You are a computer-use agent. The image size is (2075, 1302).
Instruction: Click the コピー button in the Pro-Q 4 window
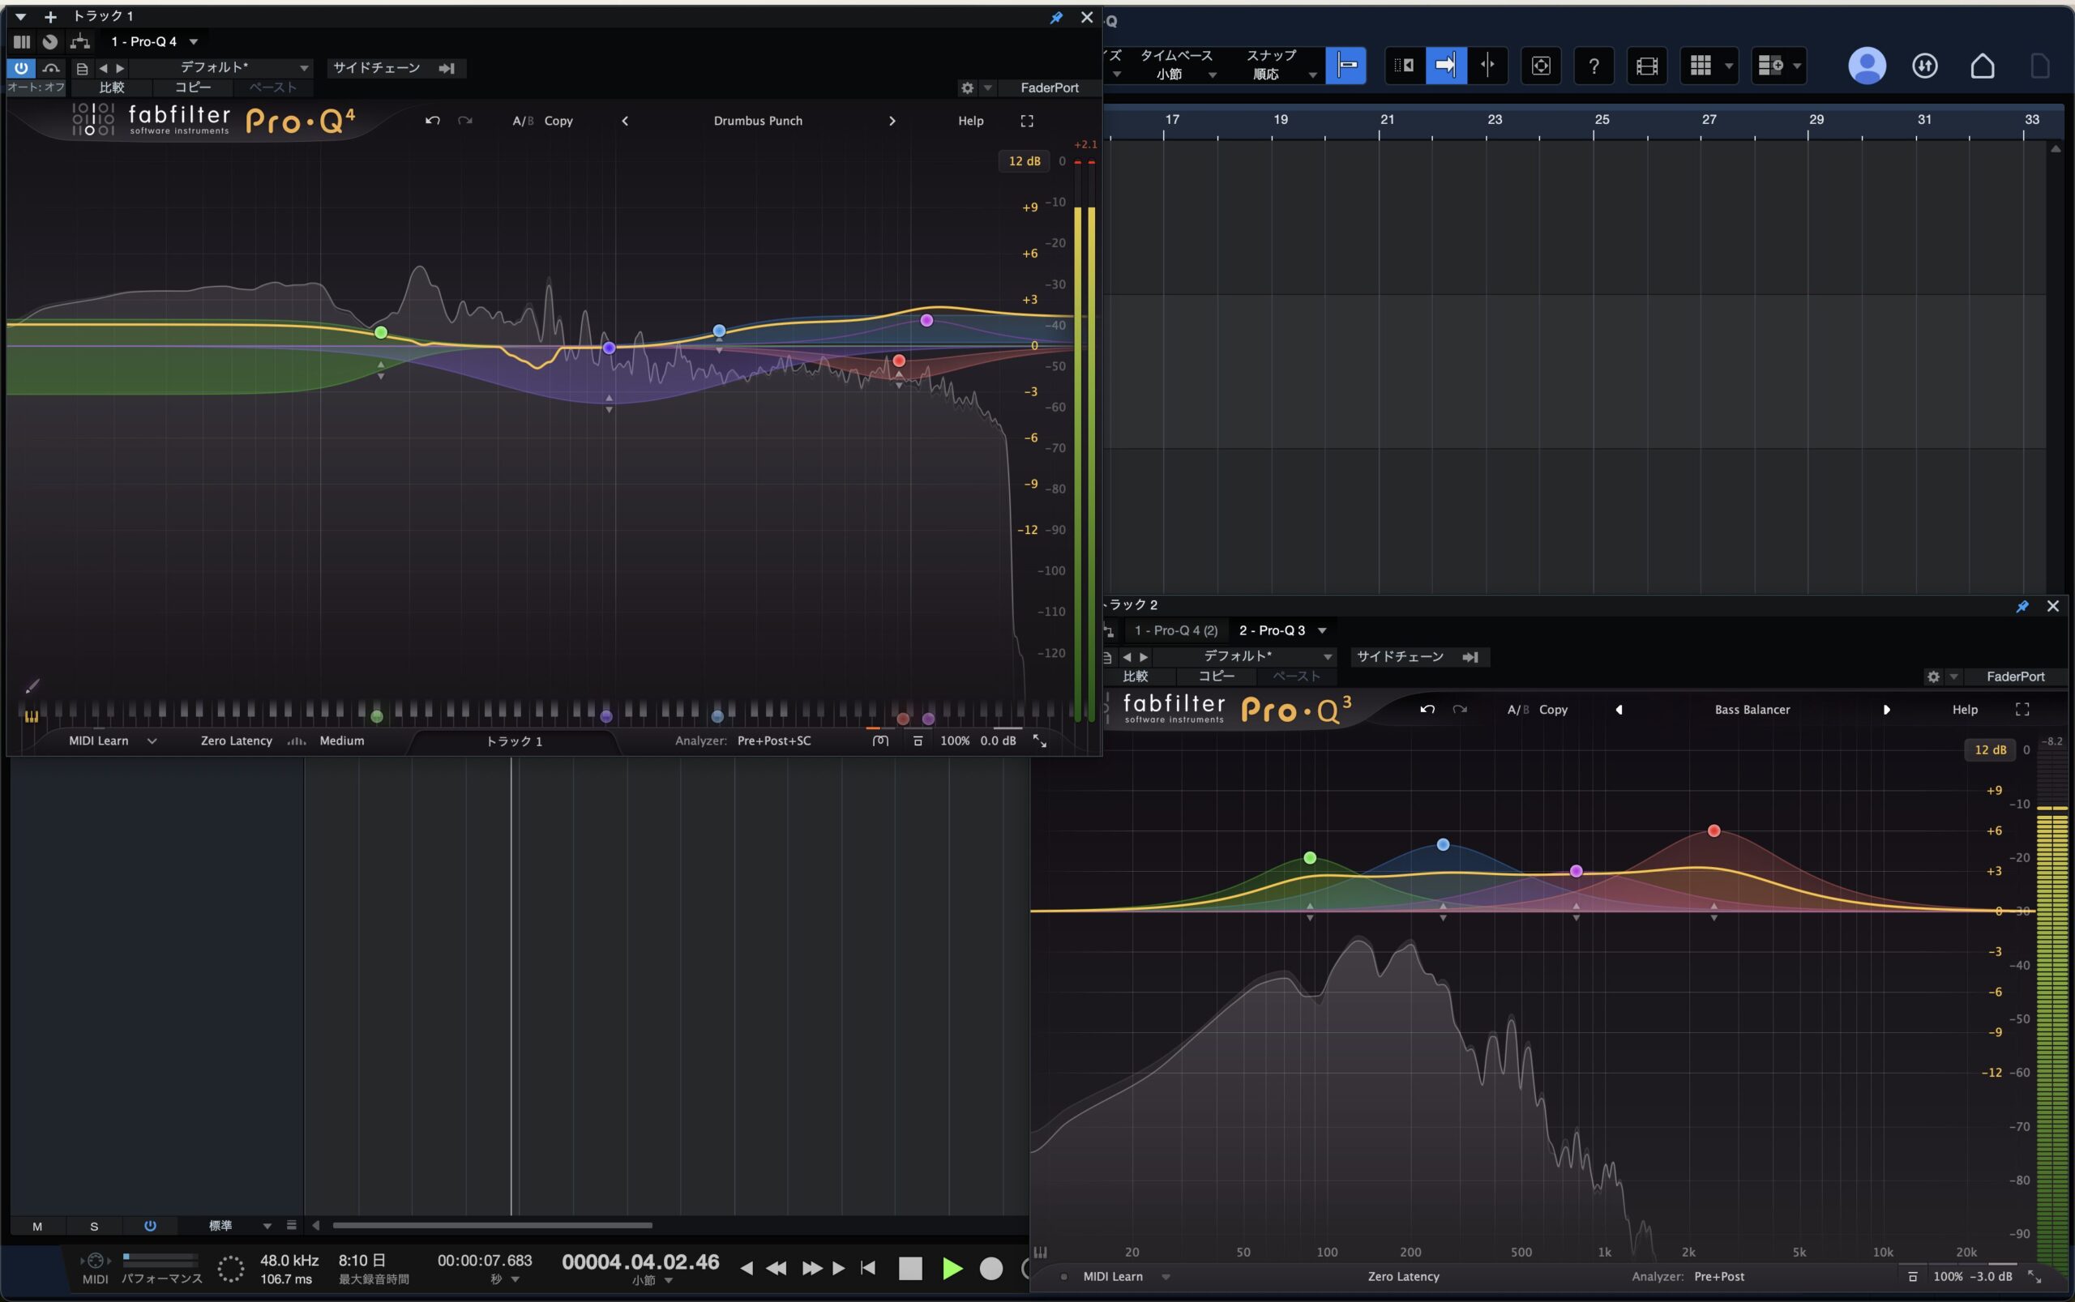coord(192,87)
